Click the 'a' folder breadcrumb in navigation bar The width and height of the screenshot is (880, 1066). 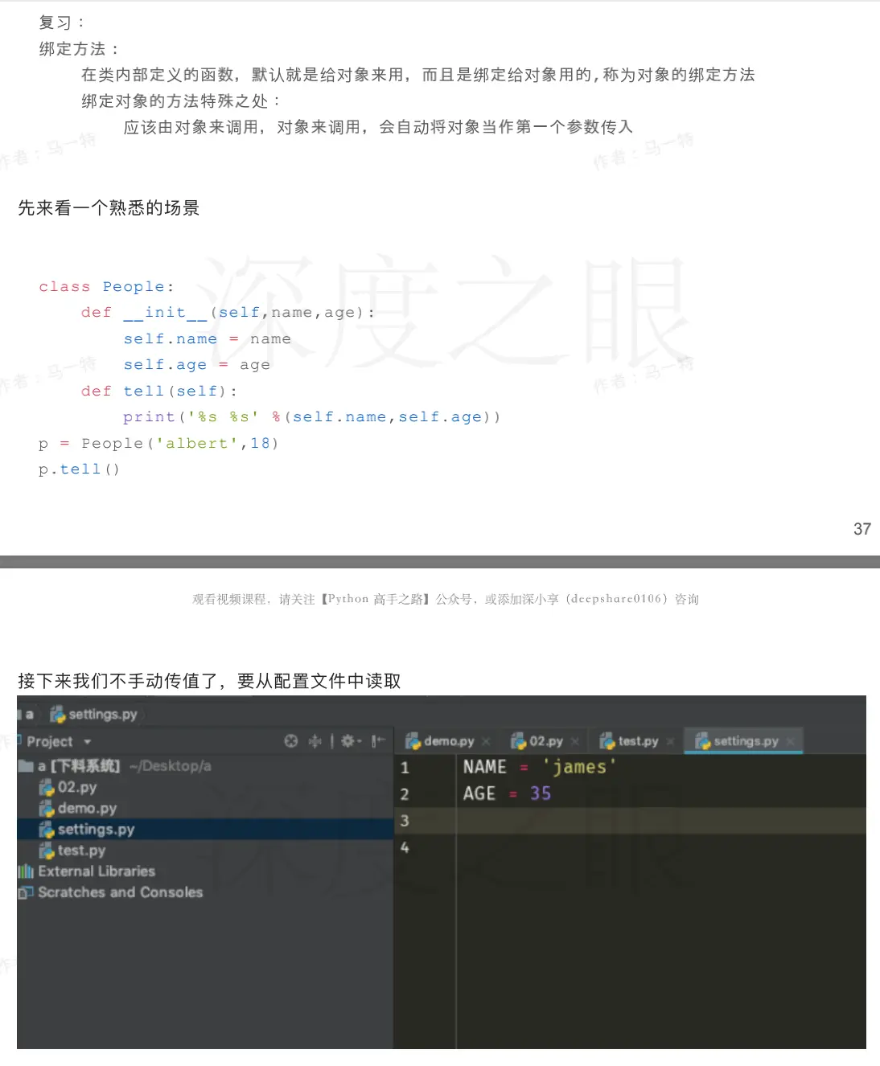pyautogui.click(x=29, y=715)
